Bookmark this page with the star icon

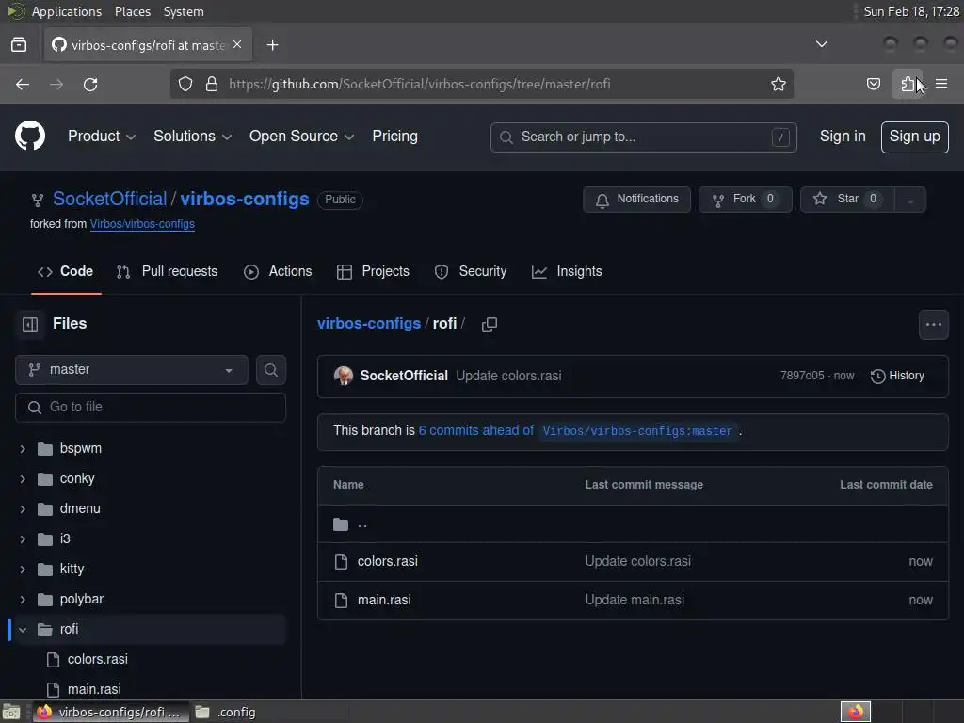tap(779, 84)
